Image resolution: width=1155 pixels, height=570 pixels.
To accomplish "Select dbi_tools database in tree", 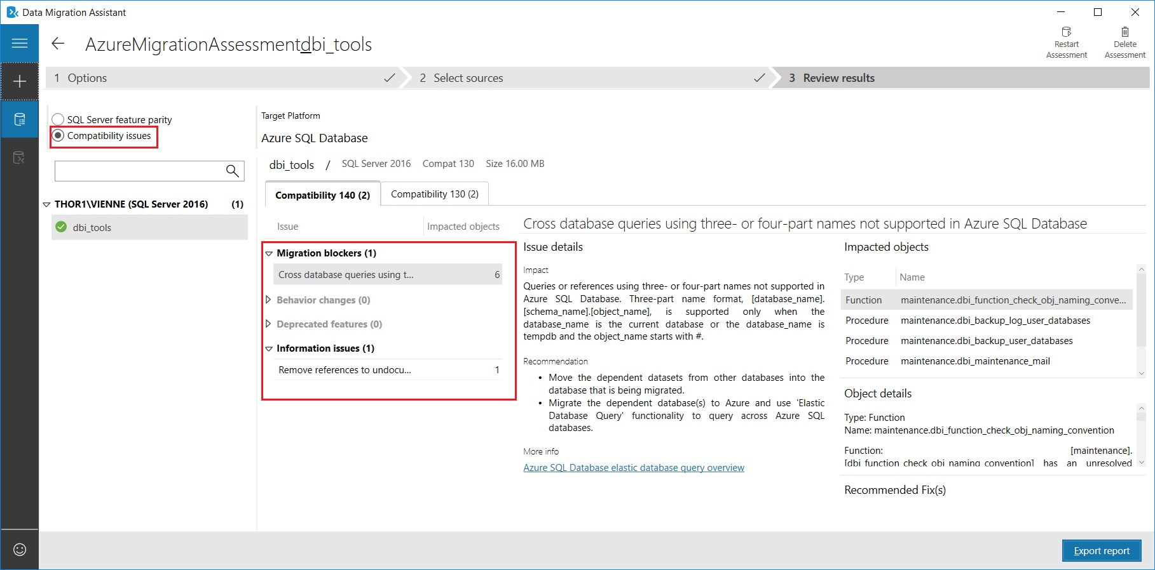I will coord(149,227).
